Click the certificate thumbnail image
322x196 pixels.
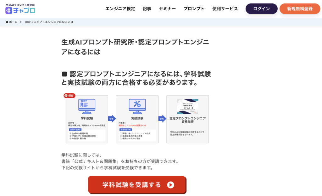pos(188,106)
